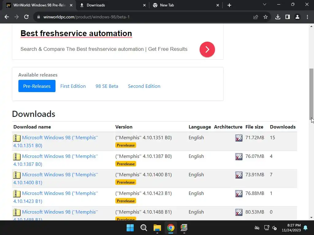This screenshot has width=314, height=235.
Task: Open Chrome three-dot menu
Action: tap(307, 17)
